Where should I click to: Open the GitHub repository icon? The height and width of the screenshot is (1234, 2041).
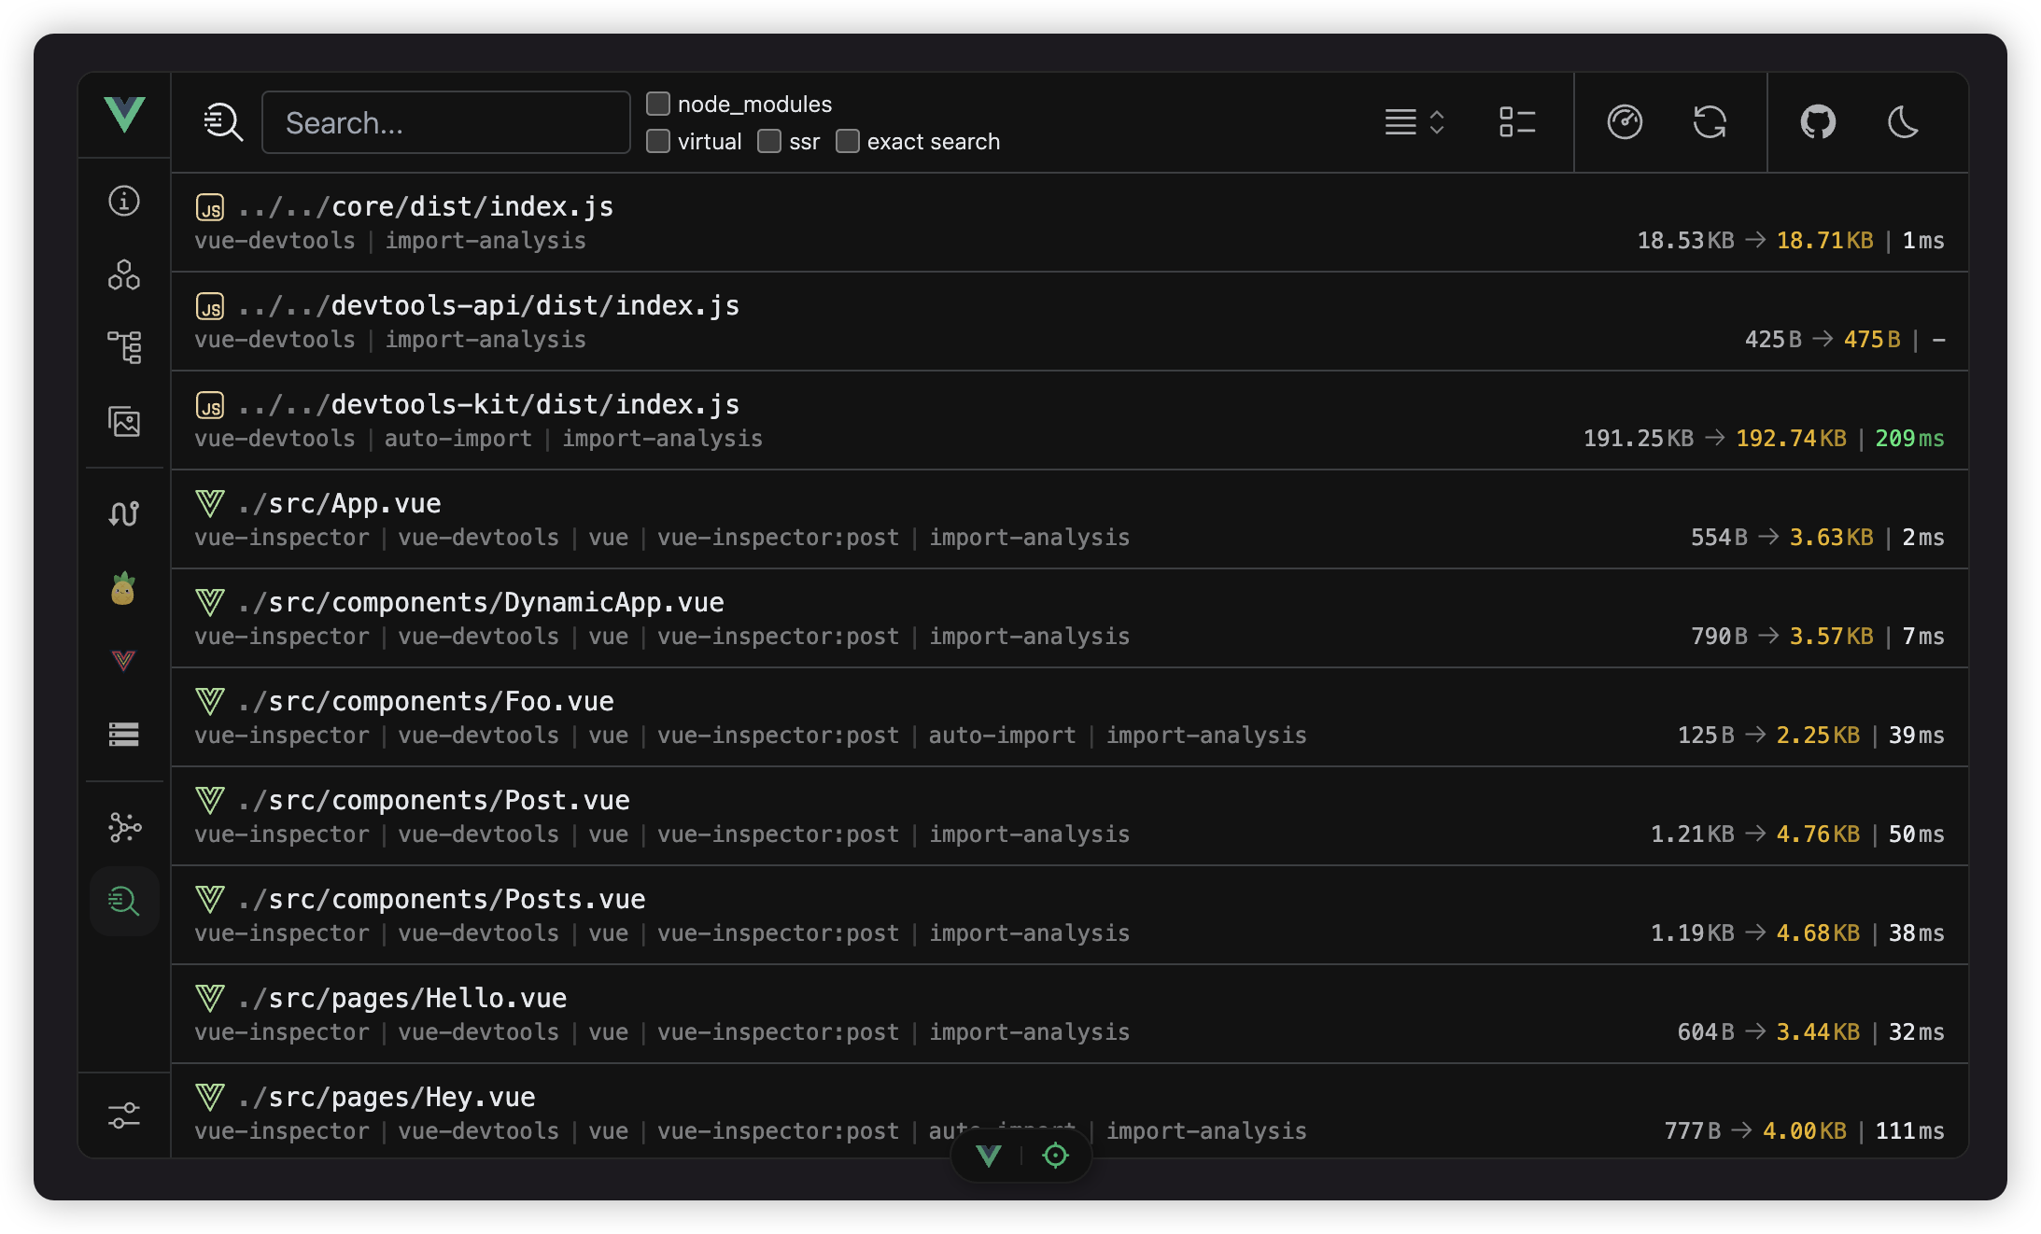coord(1818,122)
